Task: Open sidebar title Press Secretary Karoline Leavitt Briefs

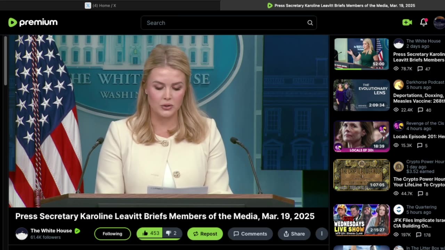Action: [x=419, y=57]
